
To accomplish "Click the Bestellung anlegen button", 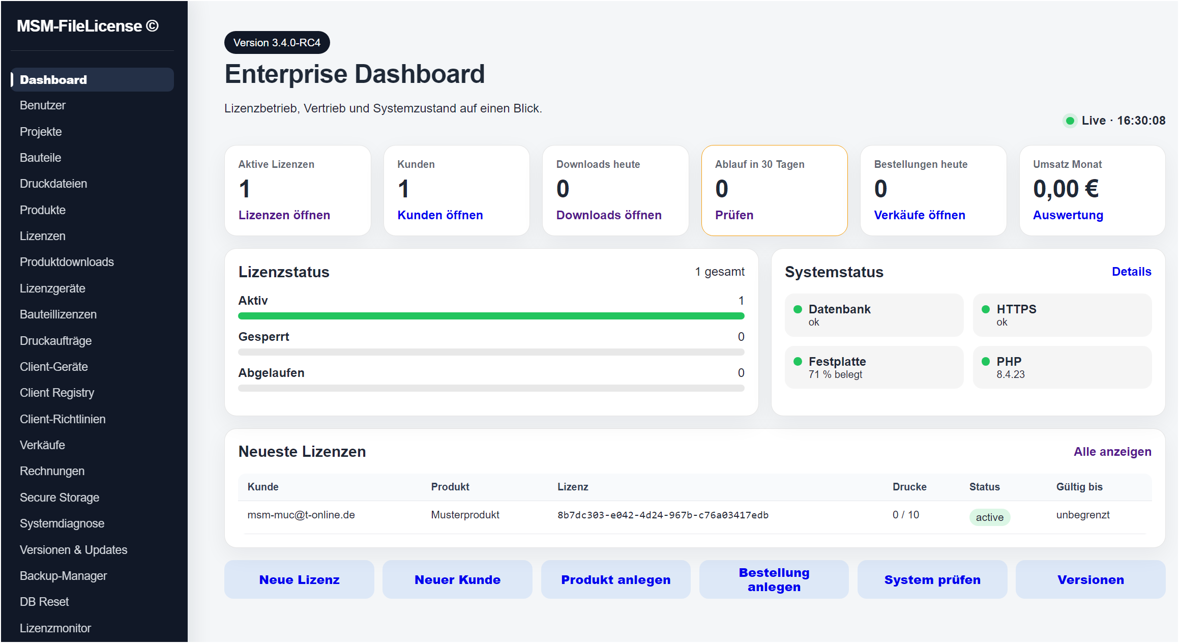I will pyautogui.click(x=774, y=580).
